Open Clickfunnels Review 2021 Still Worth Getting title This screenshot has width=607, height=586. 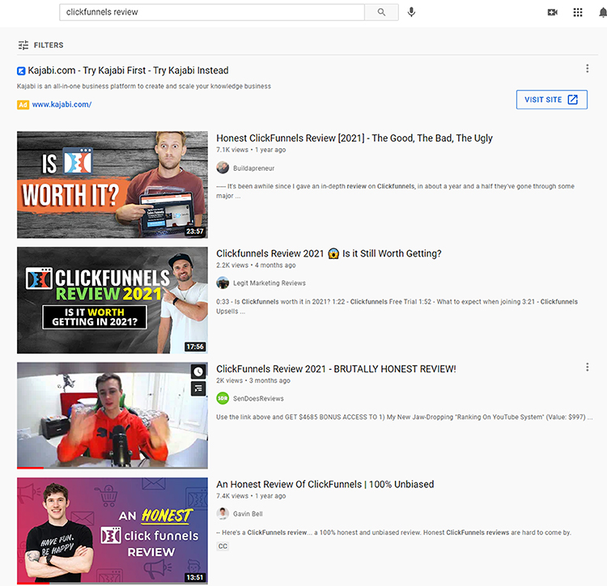[329, 253]
